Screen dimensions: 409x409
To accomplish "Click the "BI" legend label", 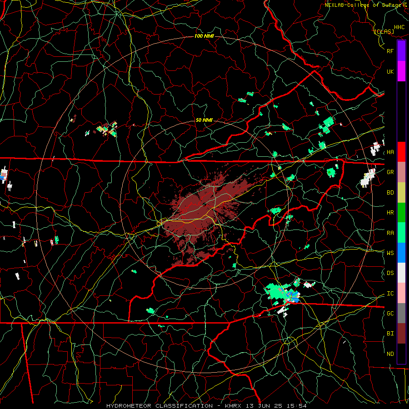I will pos(390,334).
